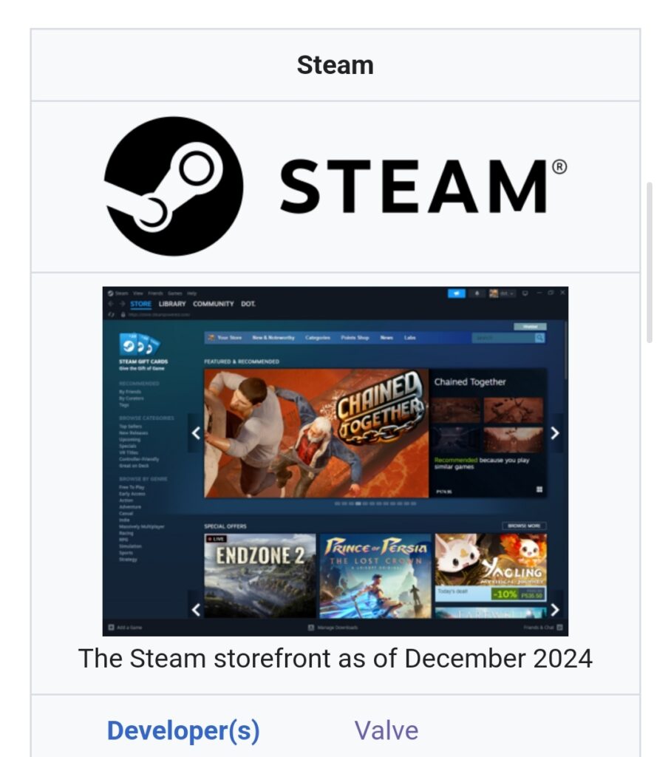
Task: Click the blue announcements megaphone button
Action: 456,293
